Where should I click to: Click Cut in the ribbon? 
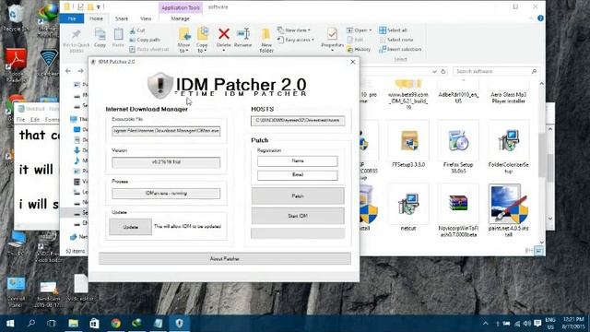click(x=137, y=30)
